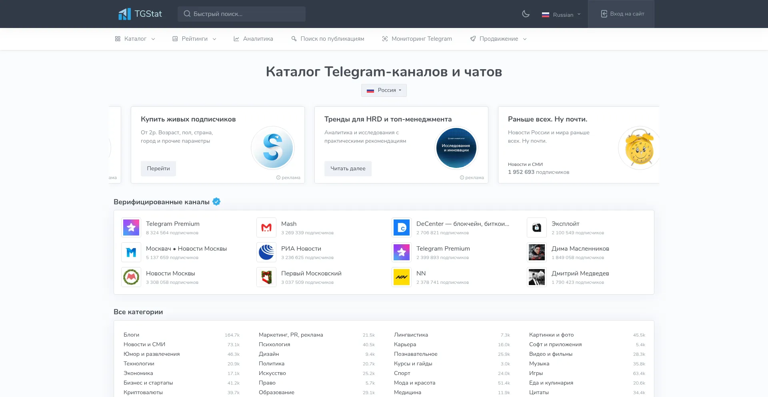Click the Москвач channel icon
This screenshot has height=397, width=768.
[x=131, y=253]
